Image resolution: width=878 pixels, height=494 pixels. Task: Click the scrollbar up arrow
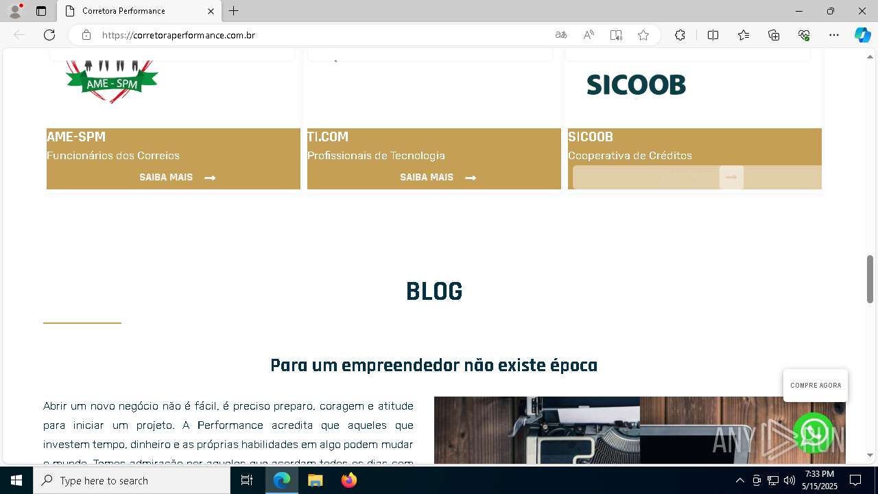pos(870,56)
